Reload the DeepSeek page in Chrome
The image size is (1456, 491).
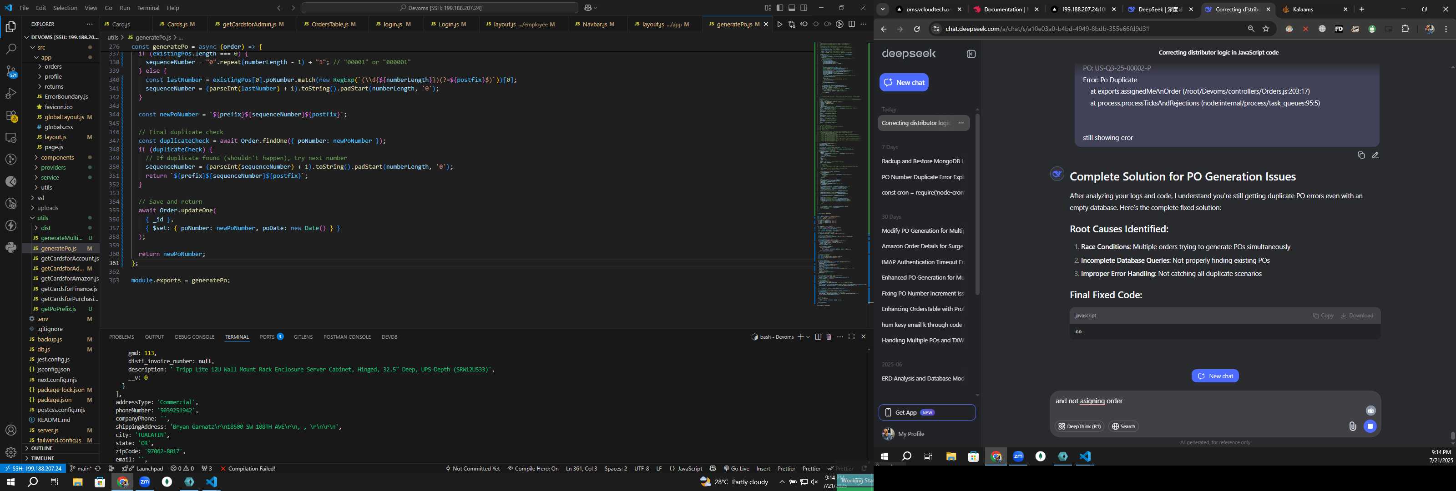pyautogui.click(x=917, y=29)
